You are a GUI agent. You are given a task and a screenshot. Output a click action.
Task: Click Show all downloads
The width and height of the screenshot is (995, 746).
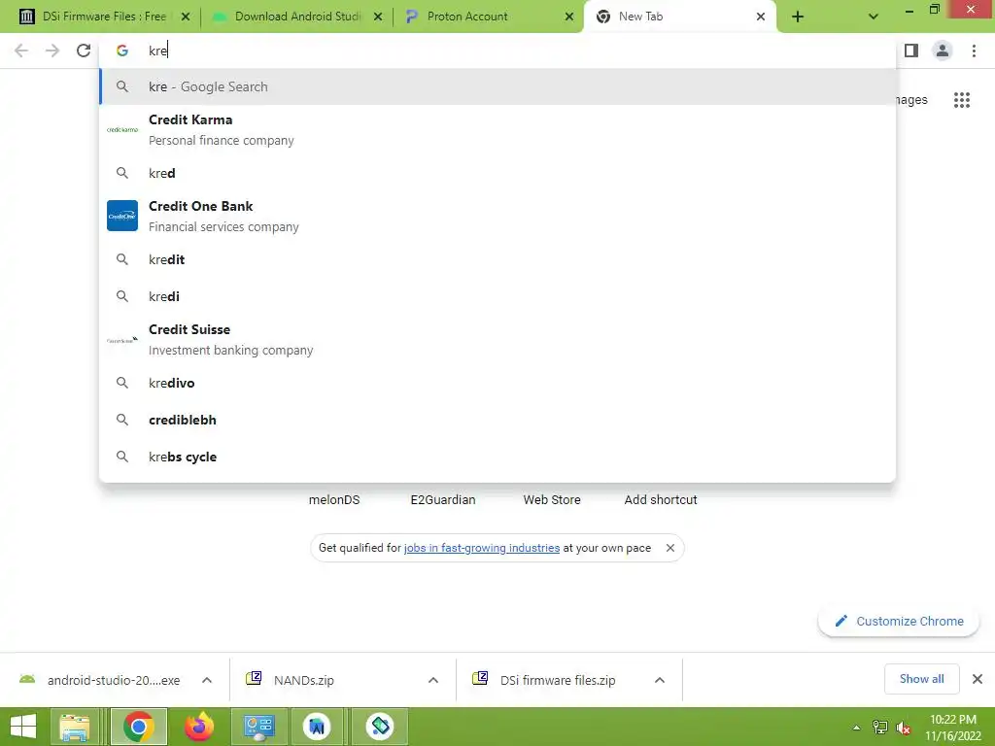pyautogui.click(x=921, y=679)
